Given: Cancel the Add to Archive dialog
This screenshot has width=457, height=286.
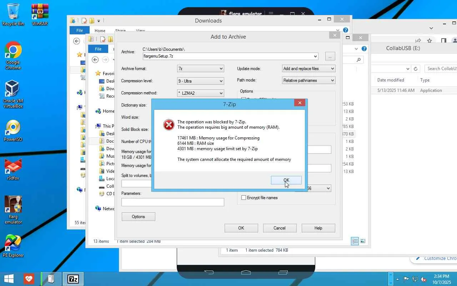Looking at the screenshot, I should (280, 228).
